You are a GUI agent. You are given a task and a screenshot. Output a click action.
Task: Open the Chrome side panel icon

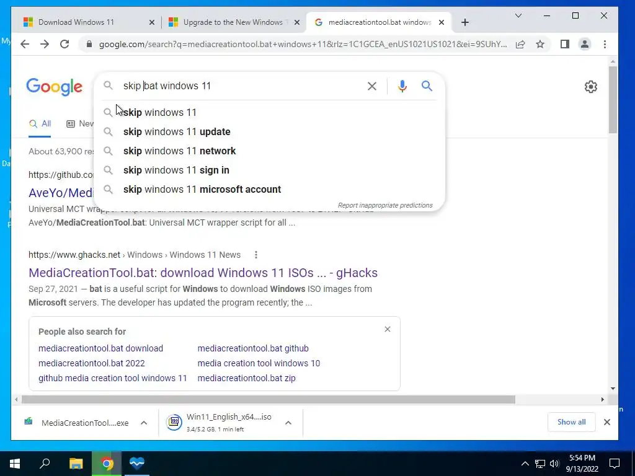pos(564,44)
